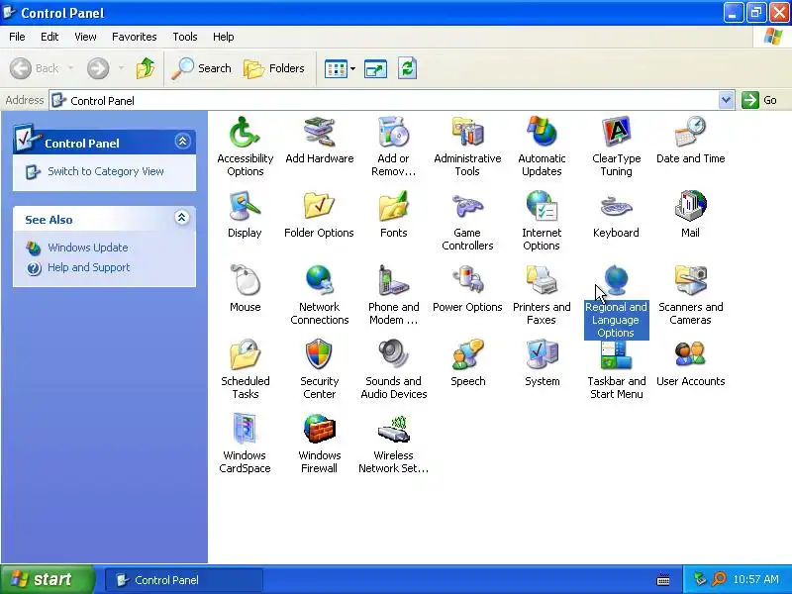Click the magnifier icon in system tray

pyautogui.click(x=719, y=579)
